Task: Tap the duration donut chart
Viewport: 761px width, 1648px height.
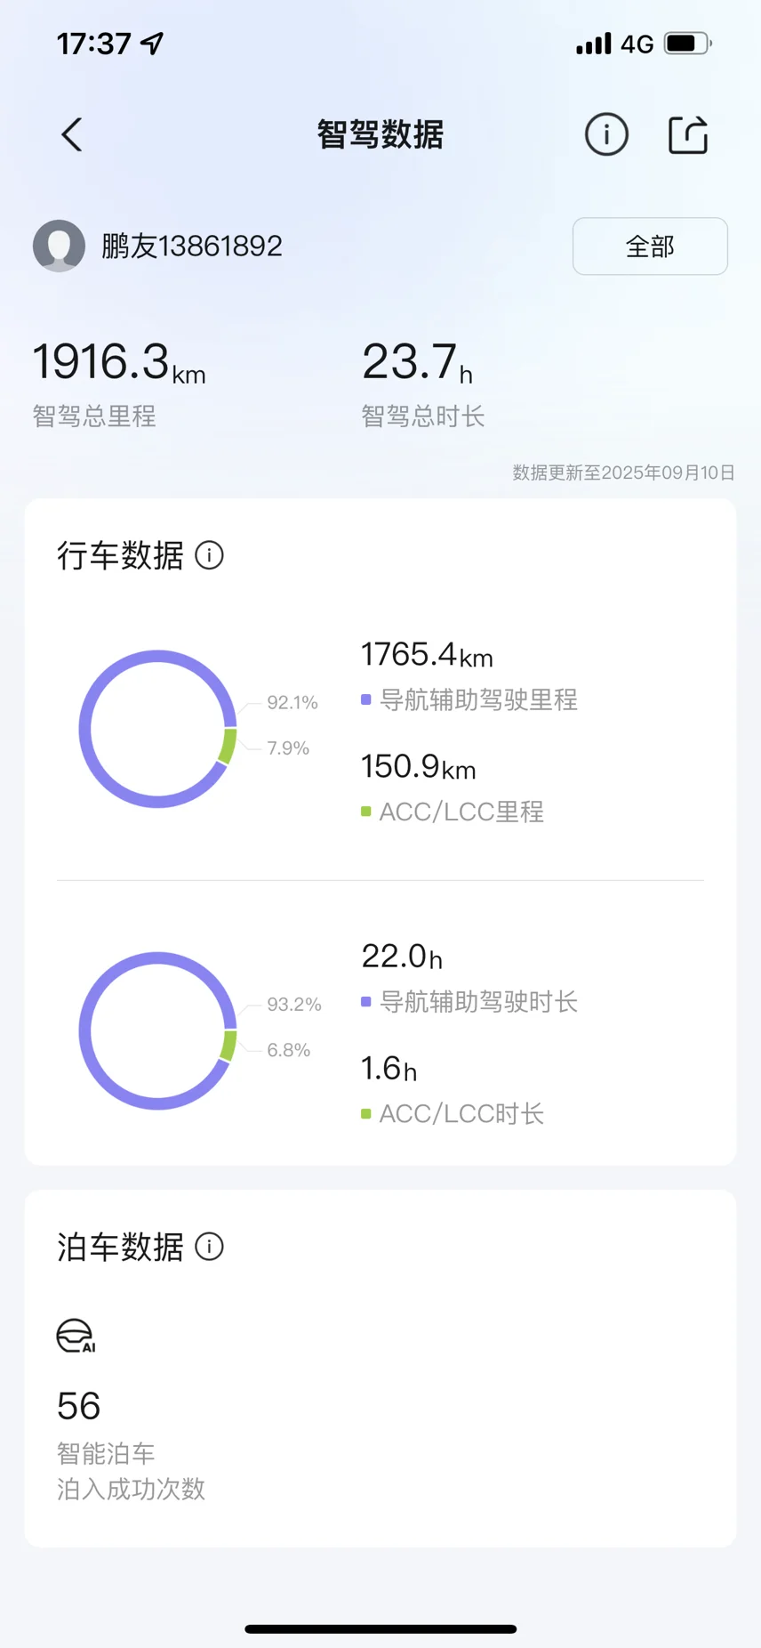Action: pos(158,1030)
